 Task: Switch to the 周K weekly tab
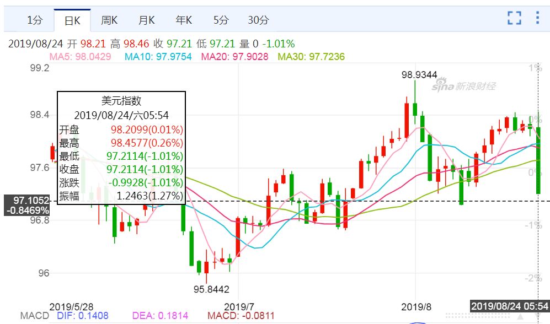109,20
